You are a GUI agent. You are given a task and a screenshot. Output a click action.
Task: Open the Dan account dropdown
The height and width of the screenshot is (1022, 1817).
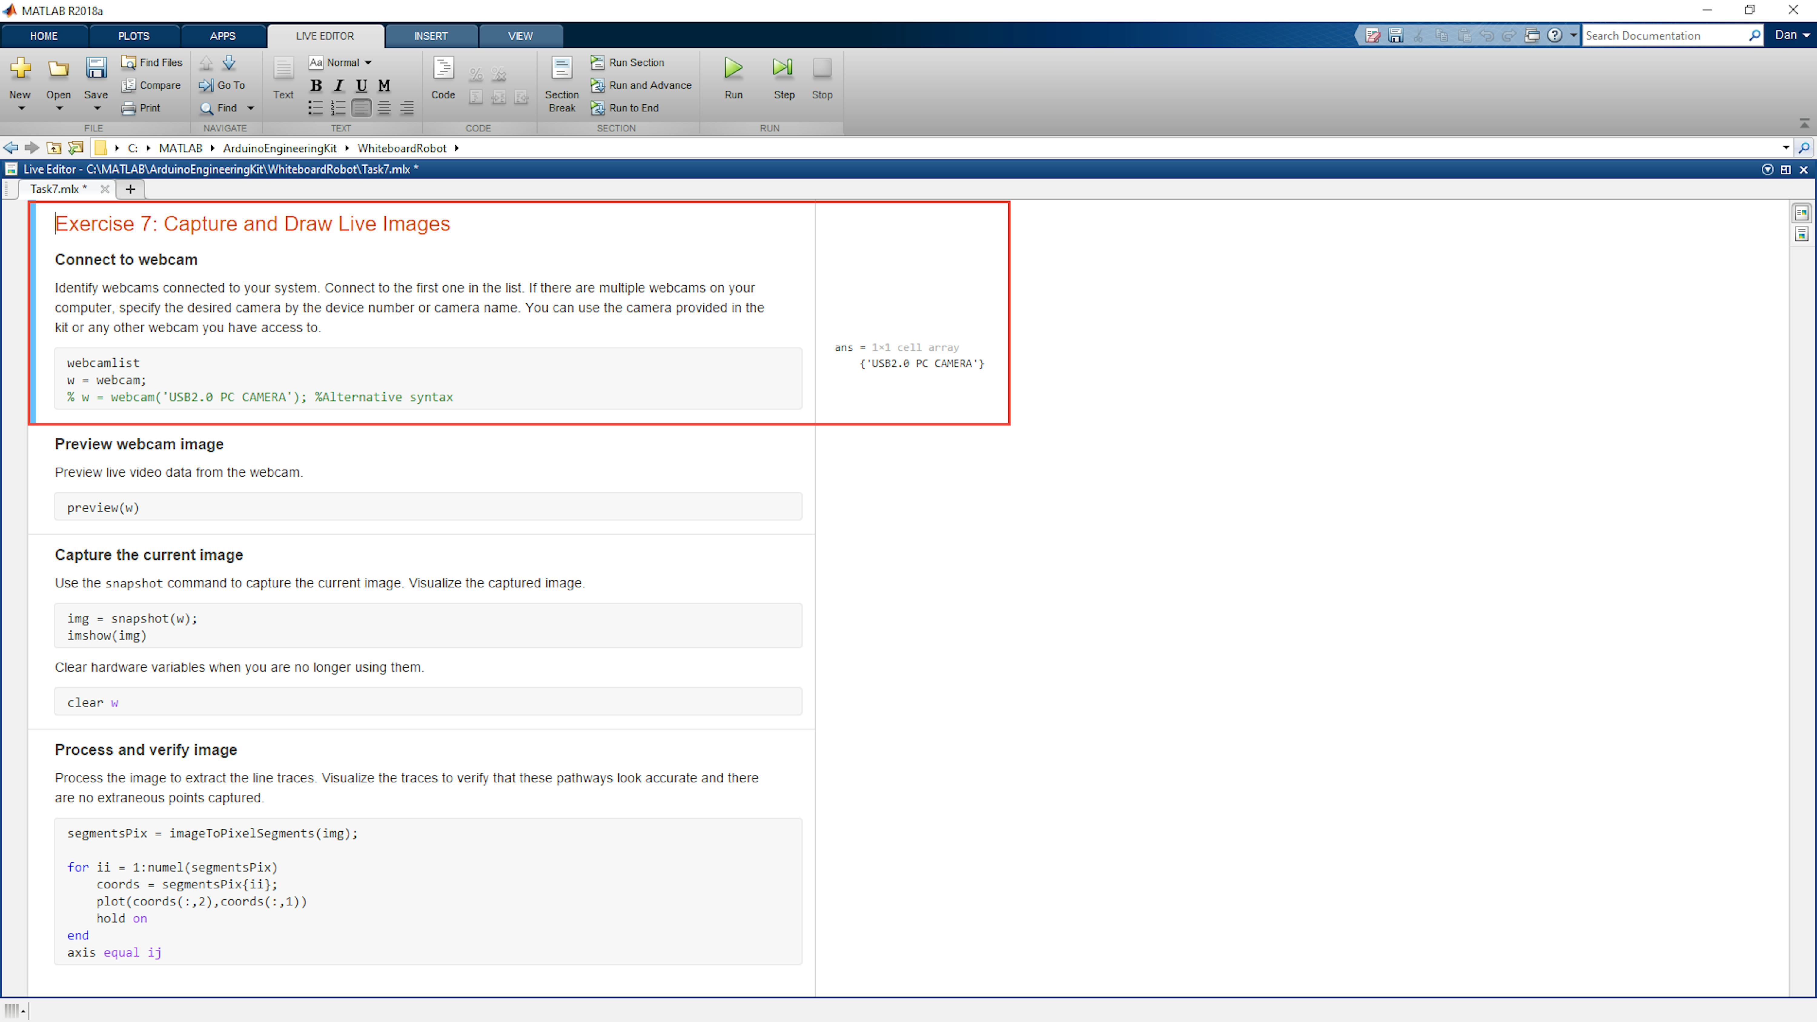pyautogui.click(x=1792, y=35)
